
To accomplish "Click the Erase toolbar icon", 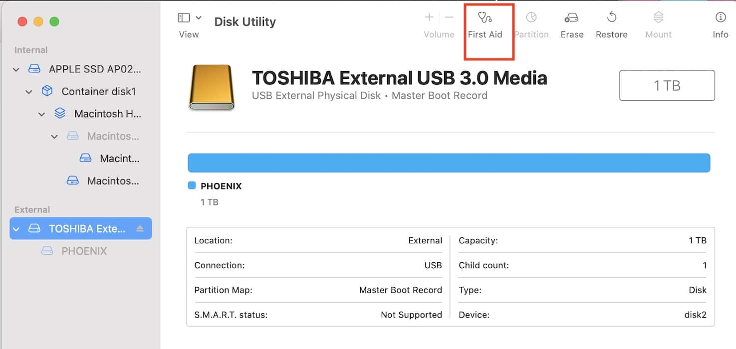I will pyautogui.click(x=571, y=19).
